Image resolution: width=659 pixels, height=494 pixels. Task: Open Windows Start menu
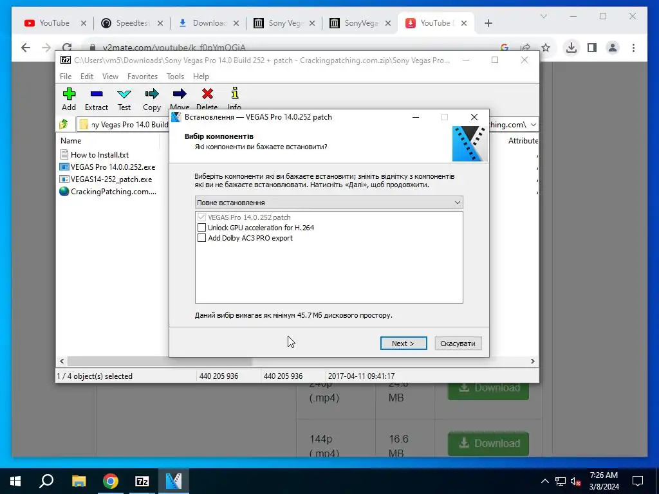[15, 481]
